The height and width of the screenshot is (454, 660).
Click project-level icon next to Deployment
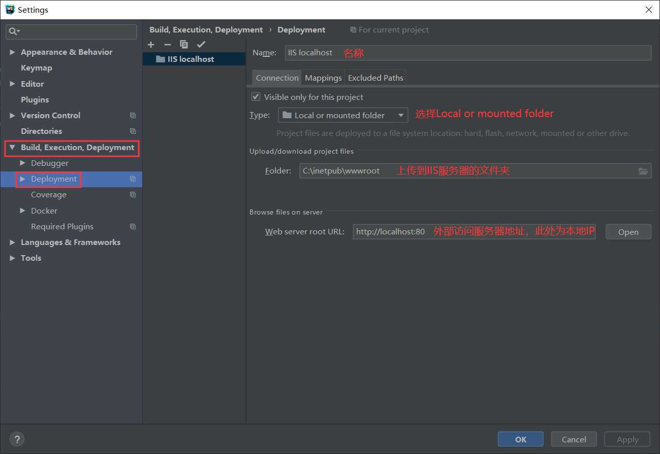pyautogui.click(x=133, y=179)
